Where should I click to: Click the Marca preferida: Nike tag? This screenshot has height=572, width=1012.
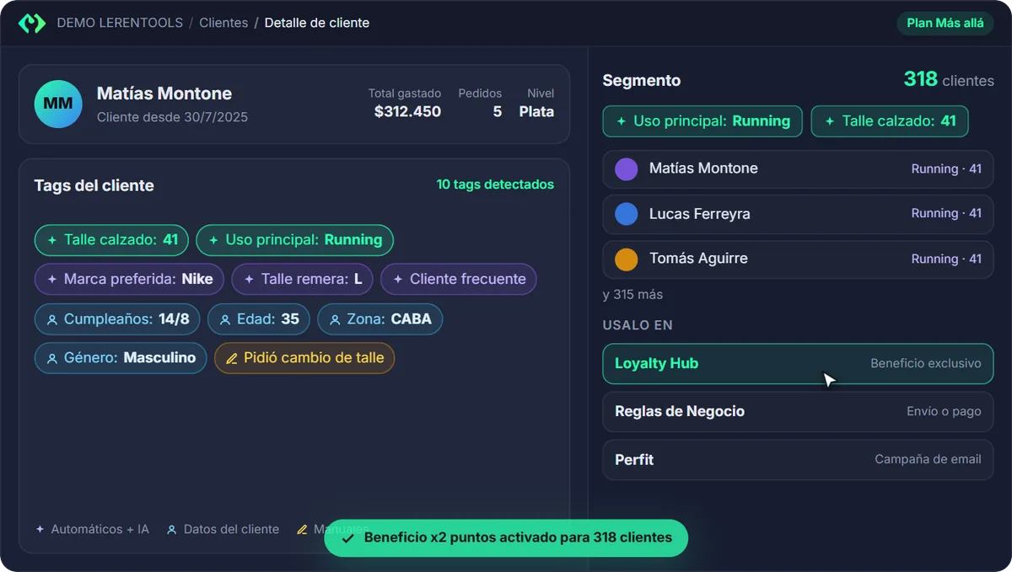[x=130, y=279]
